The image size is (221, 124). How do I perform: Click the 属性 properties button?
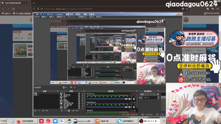click(x=65, y=88)
